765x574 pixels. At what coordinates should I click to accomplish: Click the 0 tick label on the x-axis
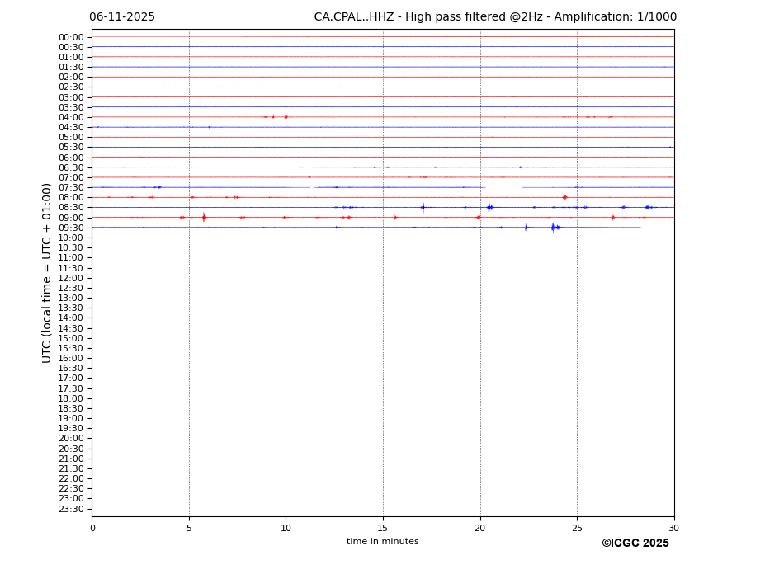click(92, 528)
